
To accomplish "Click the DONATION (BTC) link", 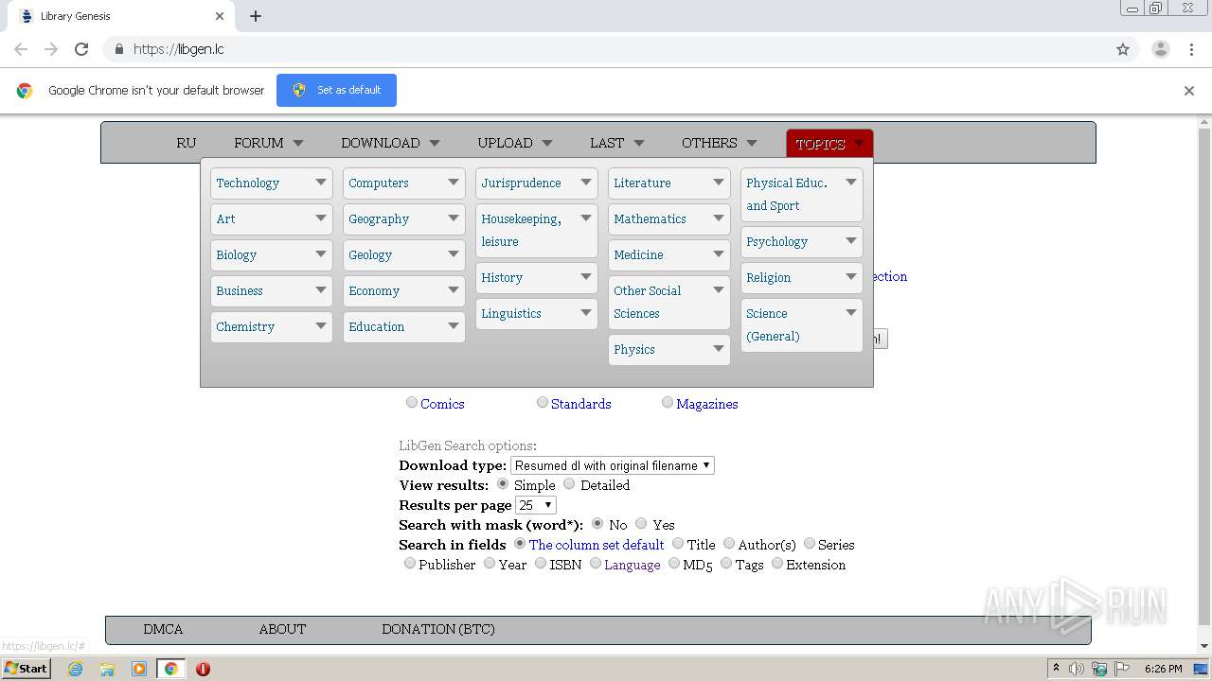I will 438,629.
